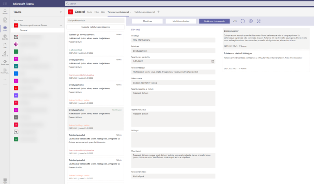Expand the active Tietoturvapoikkeamat tab dropdown chevron
Viewport: 314px width, 184px height.
click(131, 12)
